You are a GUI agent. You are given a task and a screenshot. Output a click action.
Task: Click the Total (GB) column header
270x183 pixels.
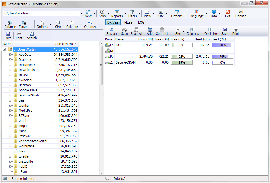[x=145, y=39]
